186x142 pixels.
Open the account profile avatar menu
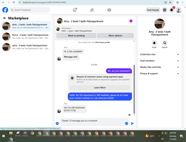click(x=179, y=10)
